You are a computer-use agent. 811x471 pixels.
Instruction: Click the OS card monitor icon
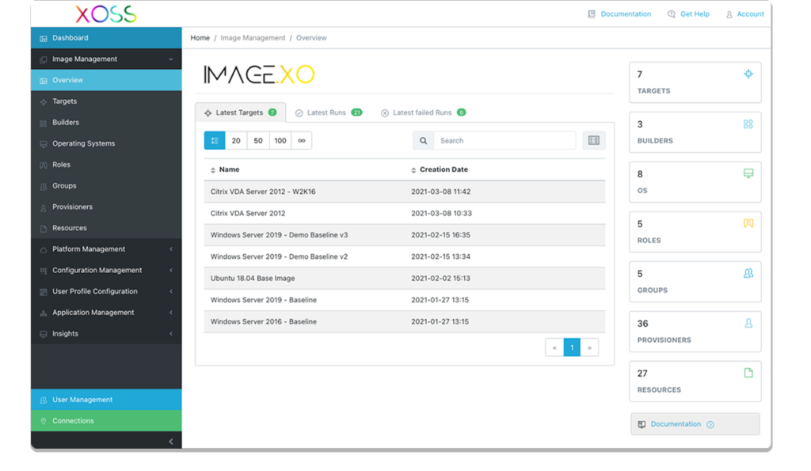coord(748,173)
